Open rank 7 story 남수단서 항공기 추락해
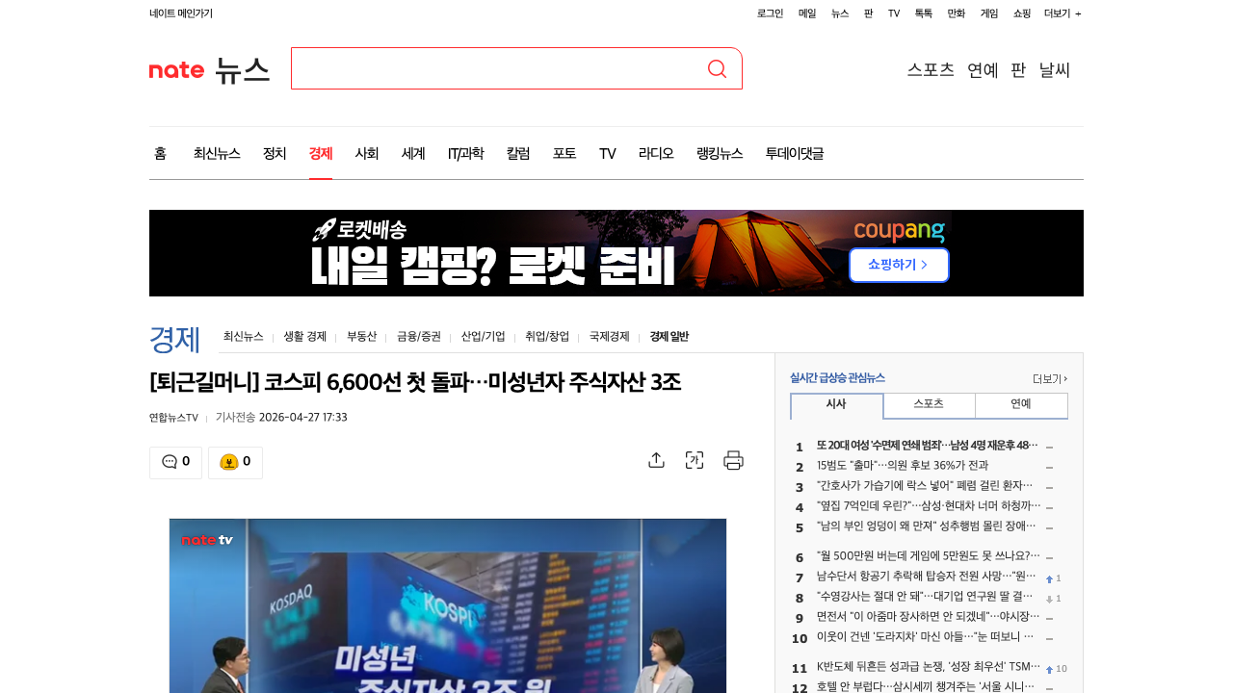This screenshot has width=1233, height=693. [928, 577]
